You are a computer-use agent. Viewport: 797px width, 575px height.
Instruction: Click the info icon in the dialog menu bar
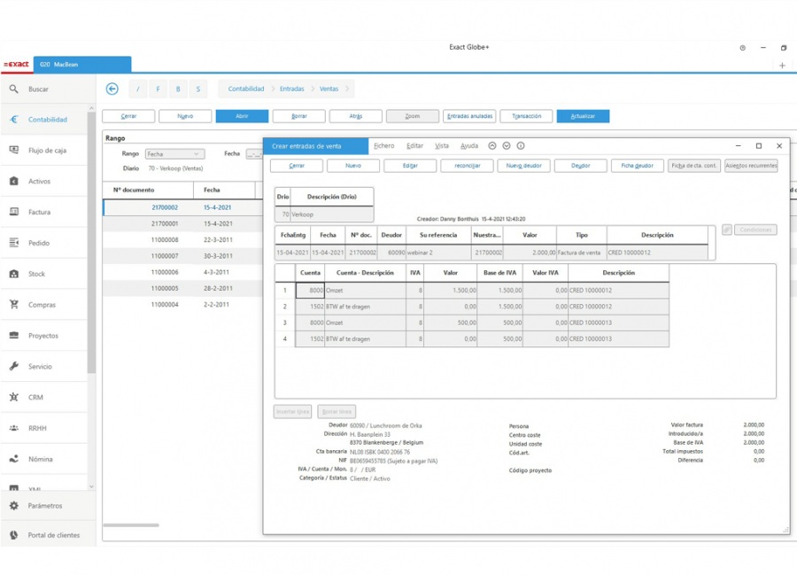click(521, 145)
